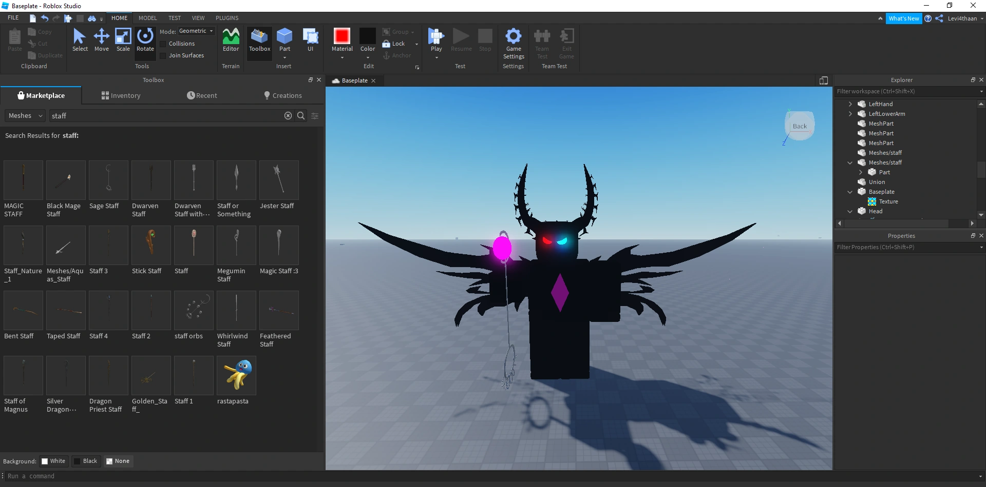The image size is (986, 487).
Task: Open the Meshes category dropdown in Toolbox
Action: click(x=24, y=115)
